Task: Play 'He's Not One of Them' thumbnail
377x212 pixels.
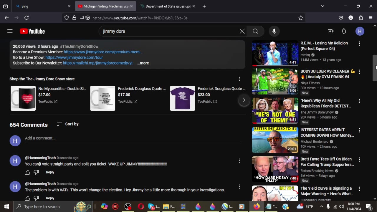Action: (x=275, y=111)
